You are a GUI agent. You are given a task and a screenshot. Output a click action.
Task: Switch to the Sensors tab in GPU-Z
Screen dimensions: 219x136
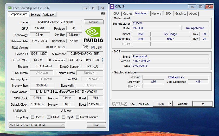tap(35, 15)
